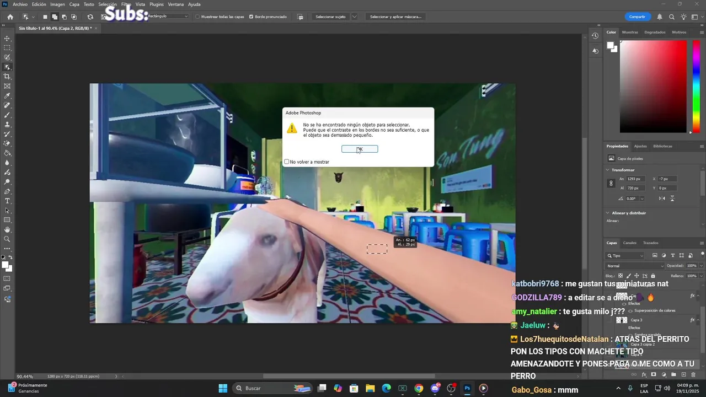
Task: Open the Opacidad dropdown arrow
Action: coord(700,266)
